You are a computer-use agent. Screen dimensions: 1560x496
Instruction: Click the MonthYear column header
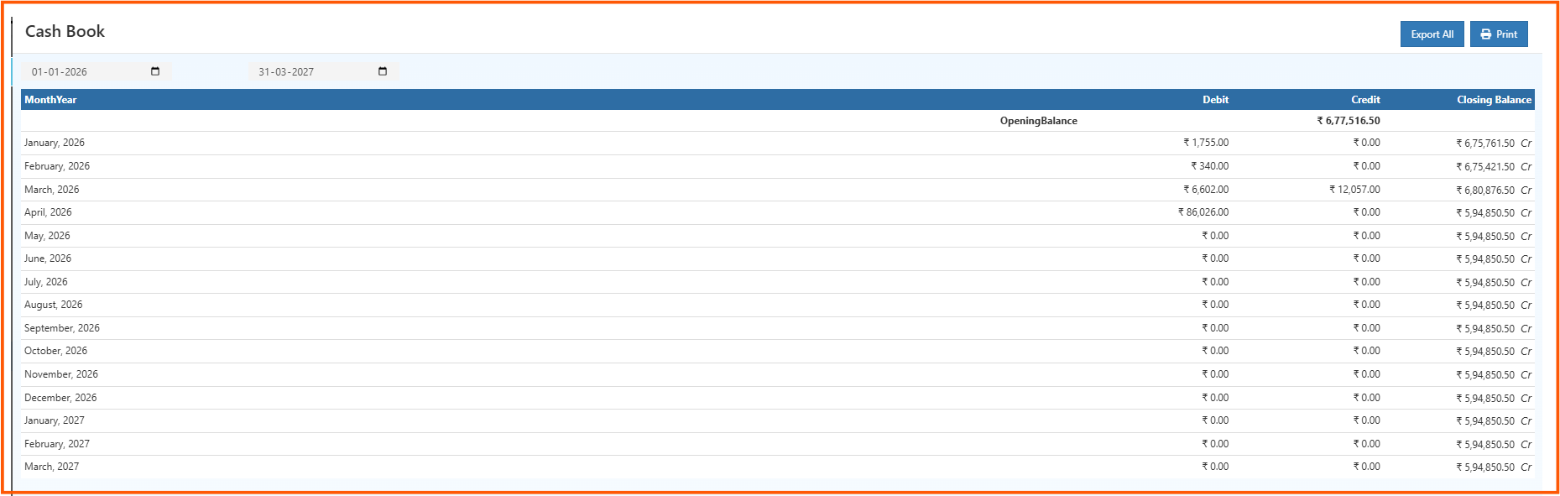[50, 100]
